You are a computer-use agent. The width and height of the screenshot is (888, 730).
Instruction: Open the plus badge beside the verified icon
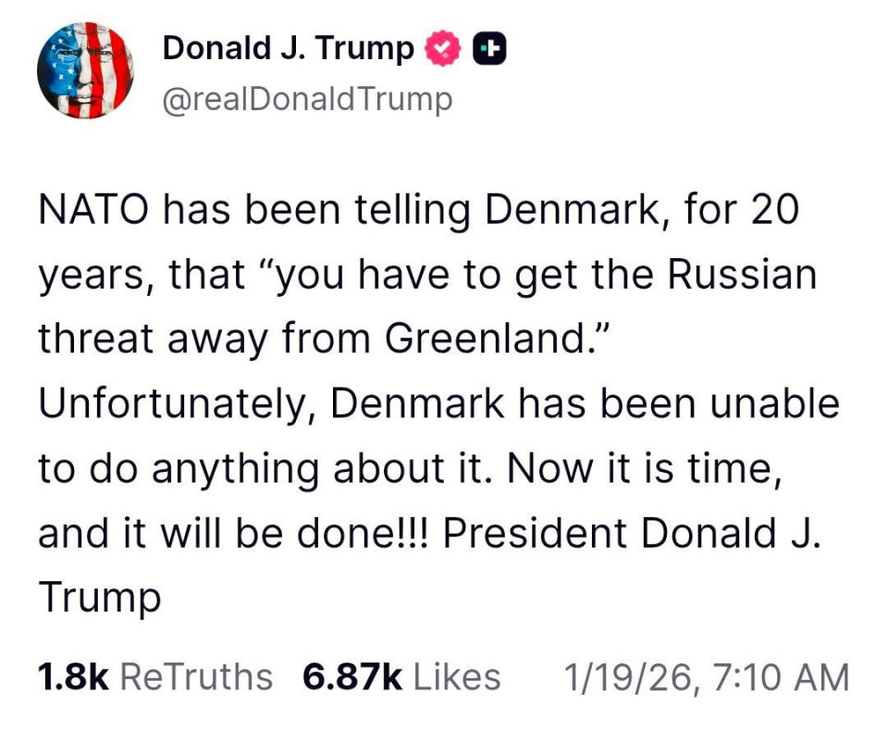[489, 47]
